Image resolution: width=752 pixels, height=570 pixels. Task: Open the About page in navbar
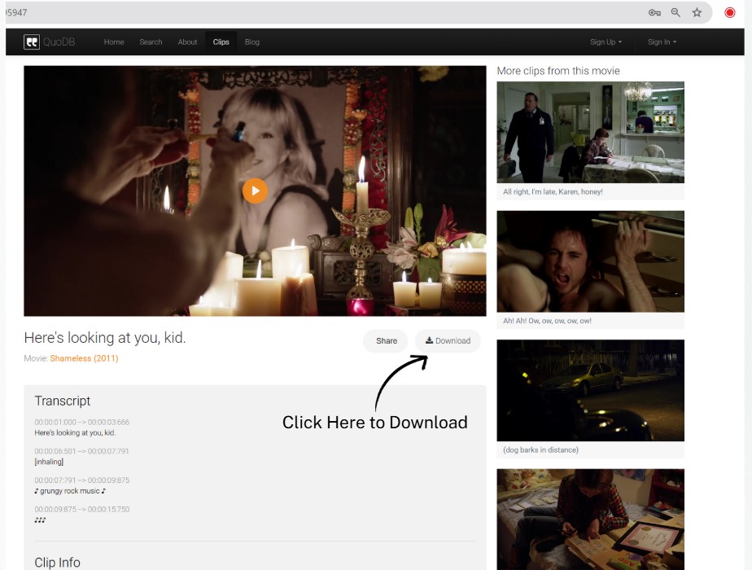point(187,42)
